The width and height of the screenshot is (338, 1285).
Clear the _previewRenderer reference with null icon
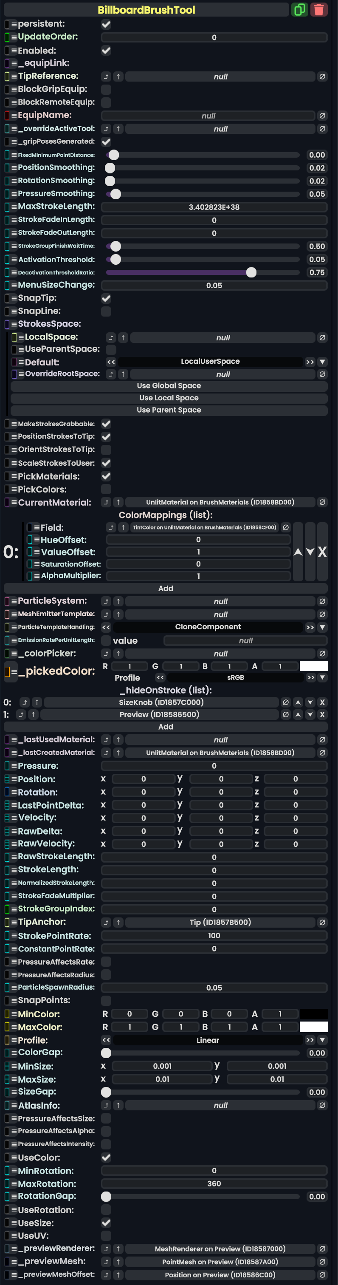pos(322,1249)
